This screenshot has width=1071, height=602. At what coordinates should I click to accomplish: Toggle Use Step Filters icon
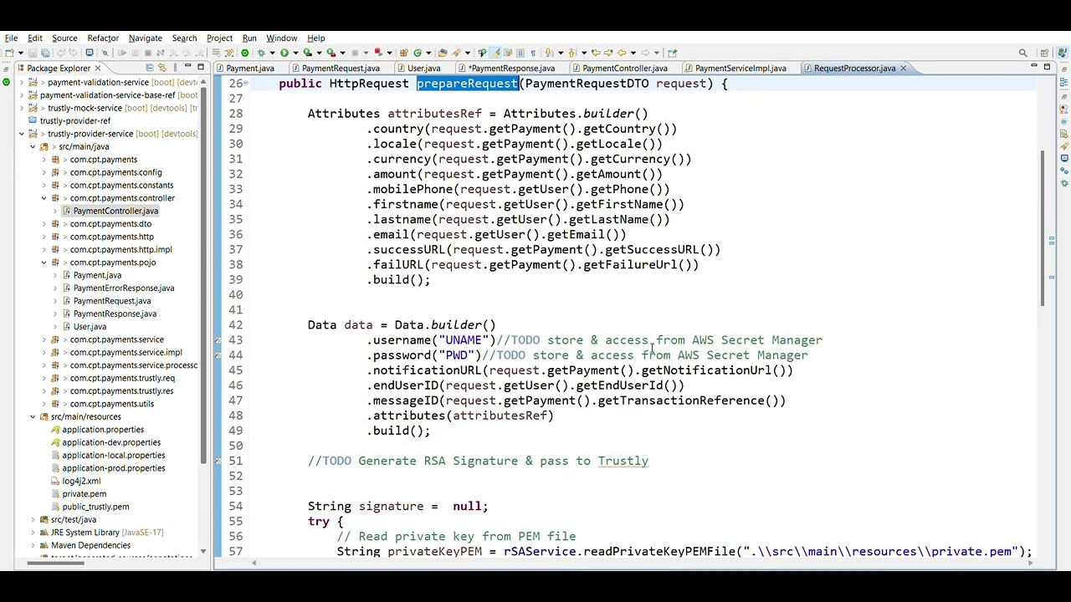(228, 53)
